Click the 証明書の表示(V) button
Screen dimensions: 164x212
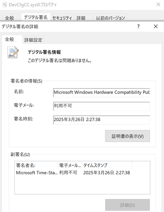coord(128,136)
